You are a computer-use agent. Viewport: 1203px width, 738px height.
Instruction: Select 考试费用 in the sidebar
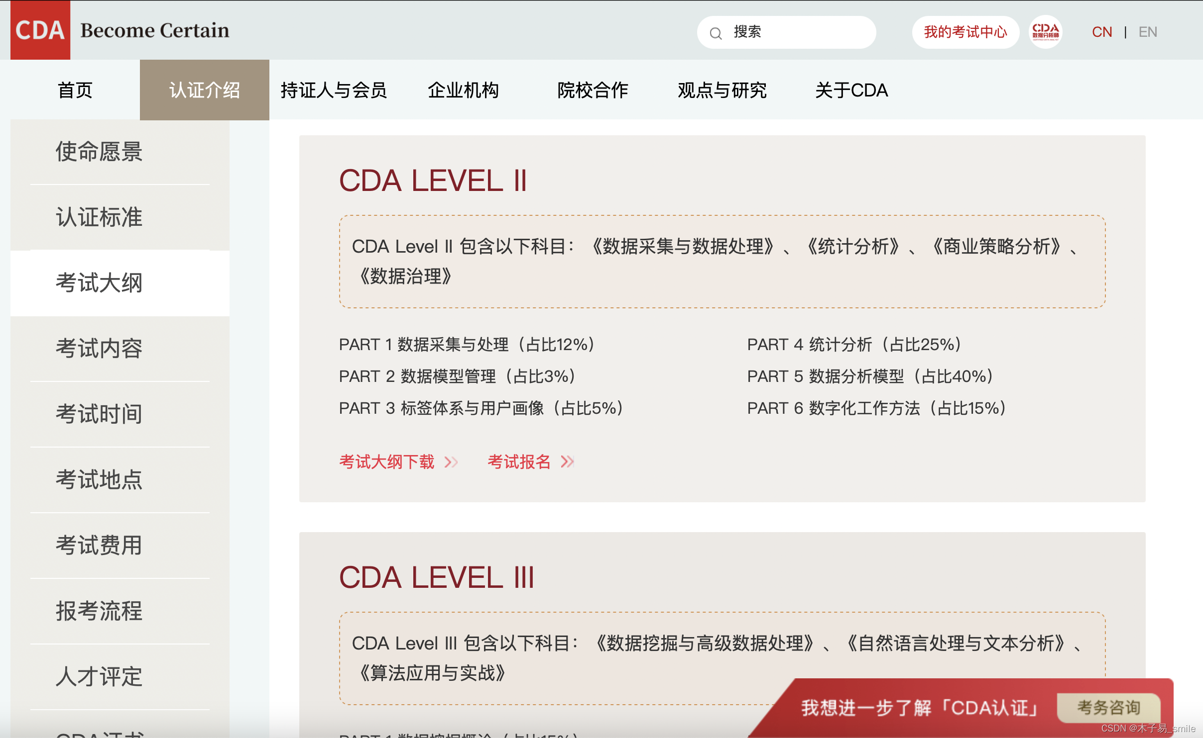[x=120, y=546]
